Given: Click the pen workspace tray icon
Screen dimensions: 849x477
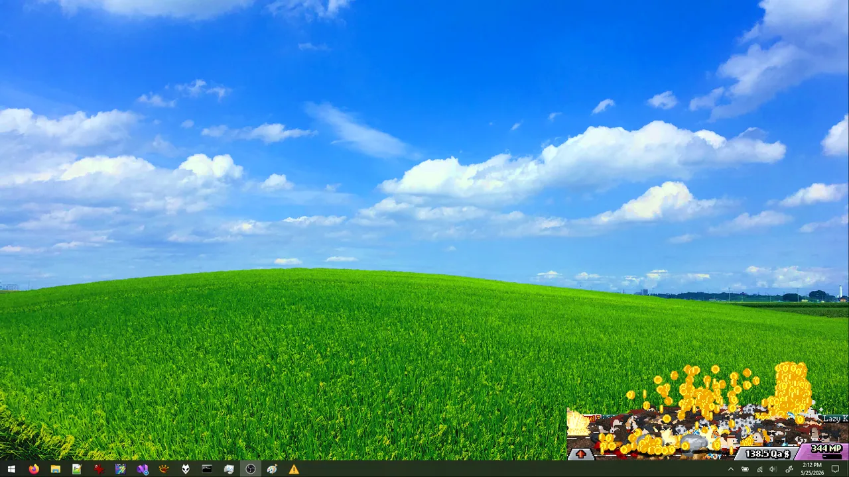Looking at the screenshot, I should coord(789,469).
